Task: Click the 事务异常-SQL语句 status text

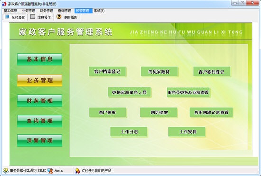Action: (28, 170)
